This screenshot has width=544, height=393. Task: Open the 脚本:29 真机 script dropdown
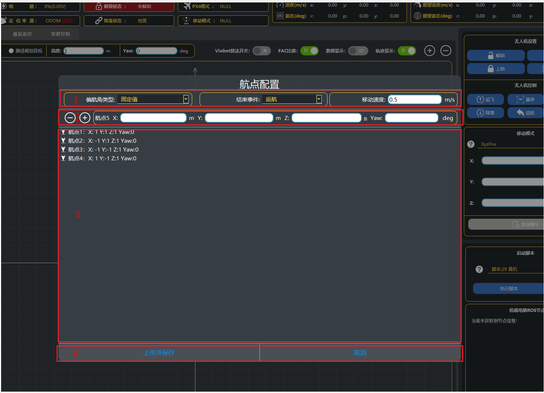click(x=516, y=269)
